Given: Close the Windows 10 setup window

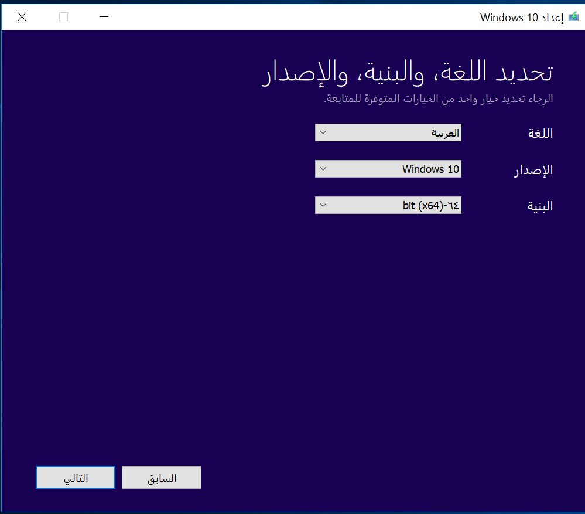Looking at the screenshot, I should coord(22,17).
